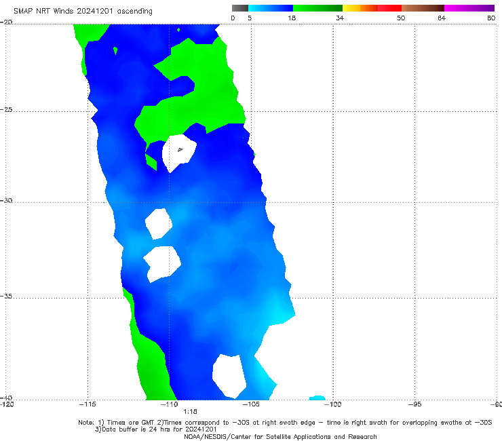This screenshot has width=502, height=441.
Task: Click the color bar label '64'
Action: 442,18
